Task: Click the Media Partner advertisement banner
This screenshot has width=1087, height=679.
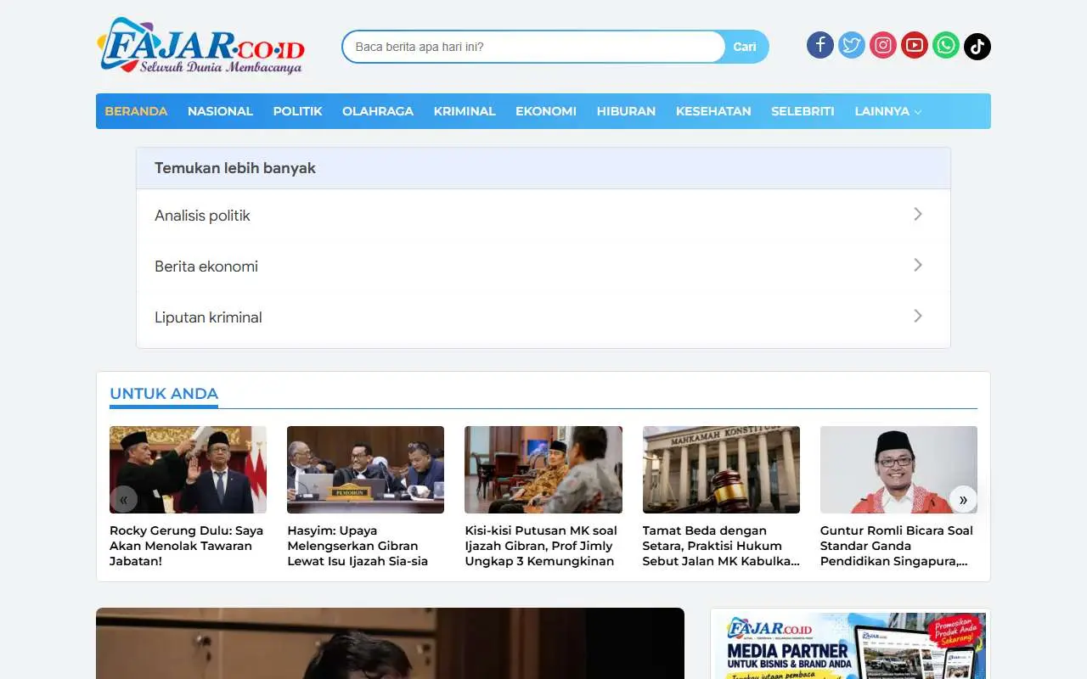Action: 850,645
